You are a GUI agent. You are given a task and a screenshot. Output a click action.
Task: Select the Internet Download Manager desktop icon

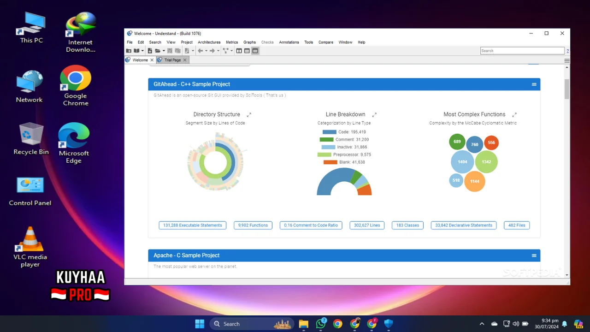[81, 32]
